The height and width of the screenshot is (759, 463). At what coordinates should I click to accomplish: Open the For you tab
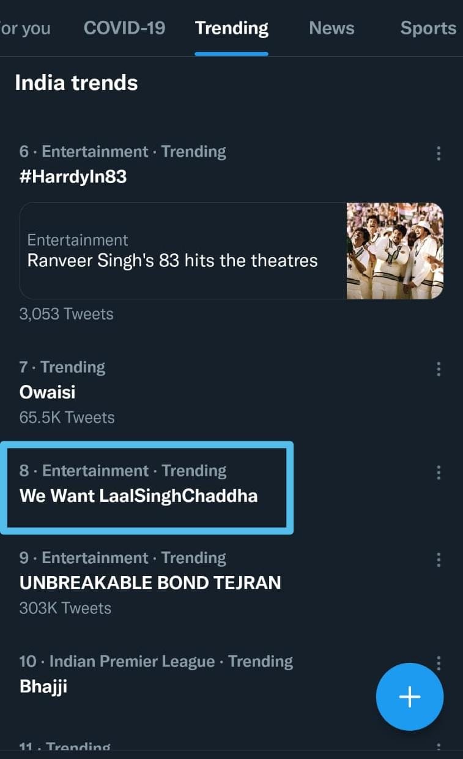(x=26, y=28)
